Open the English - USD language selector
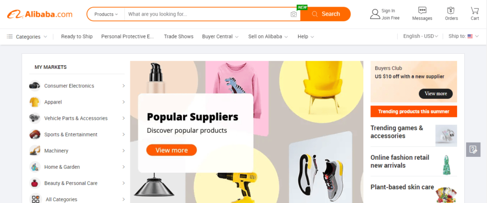This screenshot has height=203, width=487. click(x=420, y=36)
